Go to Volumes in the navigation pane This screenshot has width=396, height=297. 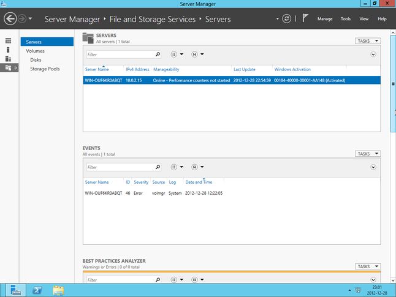click(x=35, y=51)
